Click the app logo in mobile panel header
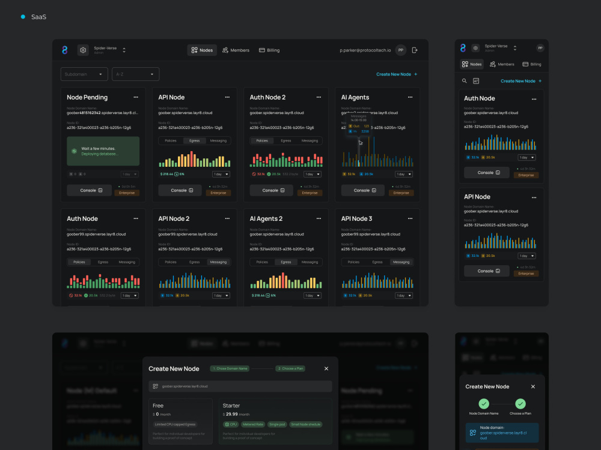 click(463, 48)
